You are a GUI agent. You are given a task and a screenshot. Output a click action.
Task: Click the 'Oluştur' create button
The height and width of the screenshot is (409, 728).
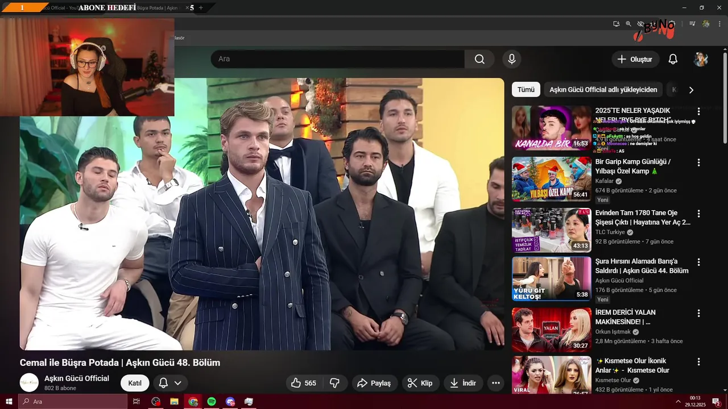click(x=635, y=59)
